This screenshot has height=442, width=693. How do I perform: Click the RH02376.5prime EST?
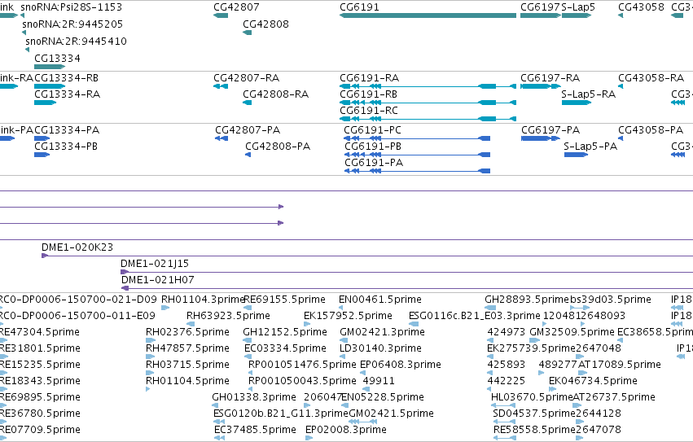tap(151, 340)
